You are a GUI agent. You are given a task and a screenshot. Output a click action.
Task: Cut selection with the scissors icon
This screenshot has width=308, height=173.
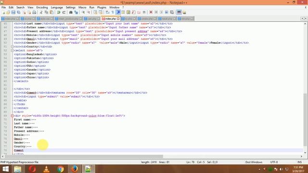[x=41, y=12]
